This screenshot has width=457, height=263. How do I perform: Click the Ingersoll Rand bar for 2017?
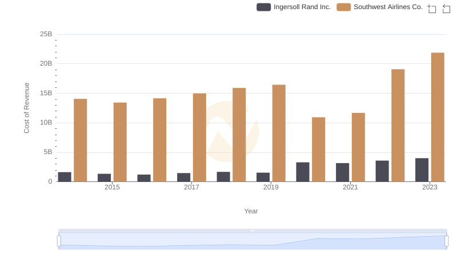tap(183, 177)
